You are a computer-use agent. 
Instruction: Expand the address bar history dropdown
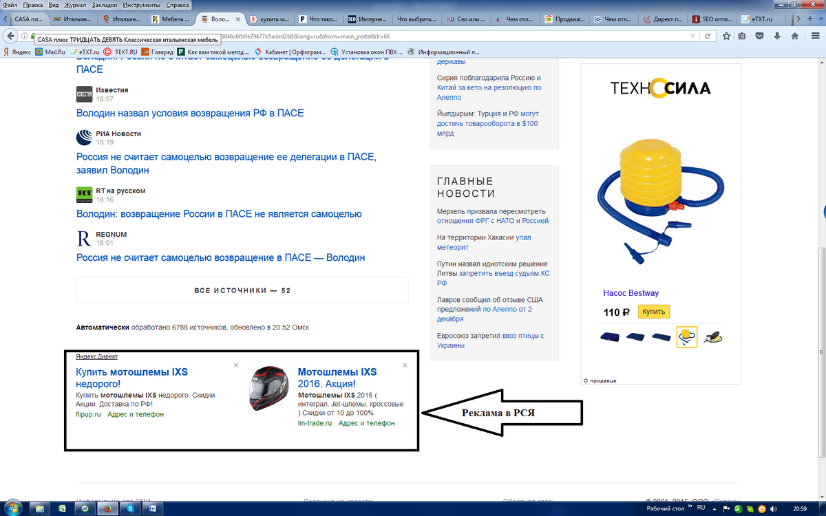[692, 36]
